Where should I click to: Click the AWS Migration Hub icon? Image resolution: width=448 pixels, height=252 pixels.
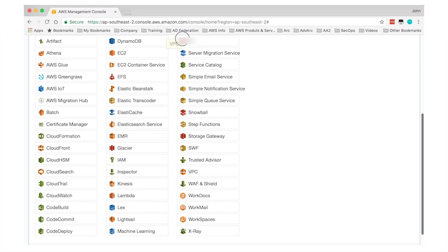41,100
